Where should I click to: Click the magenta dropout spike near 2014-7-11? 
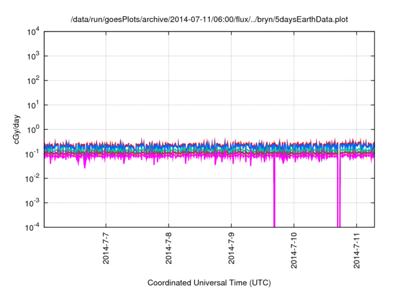[x=339, y=192]
